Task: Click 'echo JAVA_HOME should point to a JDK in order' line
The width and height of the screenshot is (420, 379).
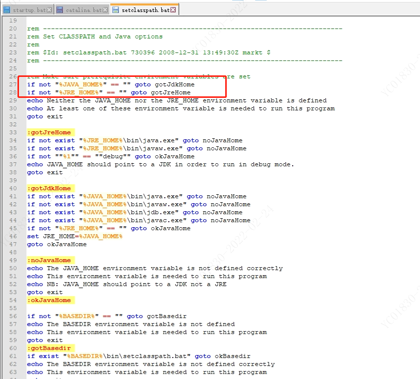Action: tap(160, 165)
